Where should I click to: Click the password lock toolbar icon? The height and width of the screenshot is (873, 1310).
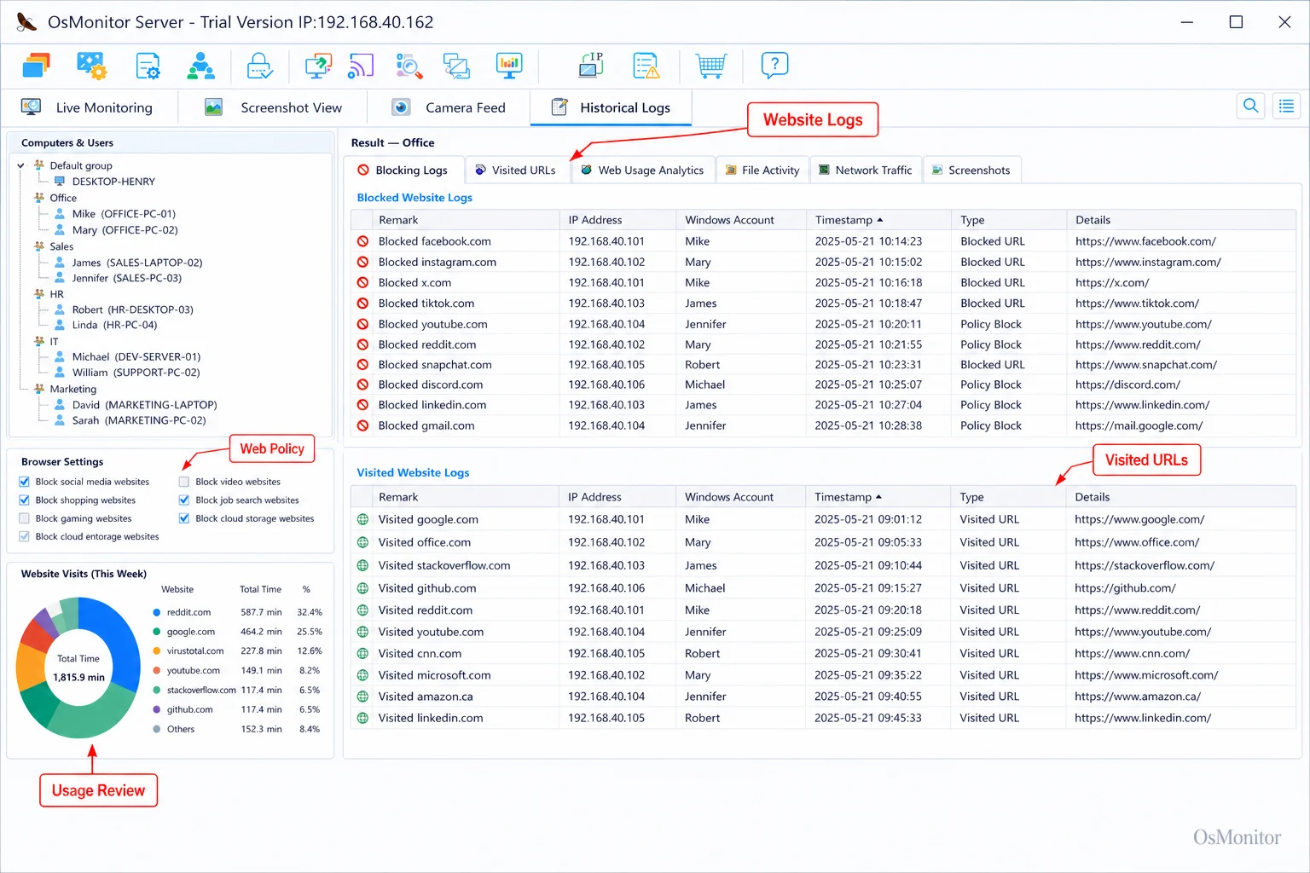[x=259, y=66]
